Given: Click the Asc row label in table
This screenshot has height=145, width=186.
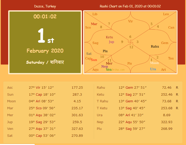Looking at the screenshot, I should coord(10,88).
